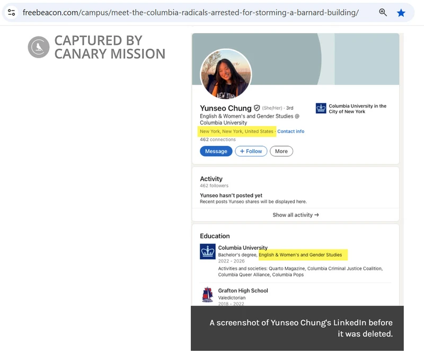Open the Contact info link

point(290,131)
